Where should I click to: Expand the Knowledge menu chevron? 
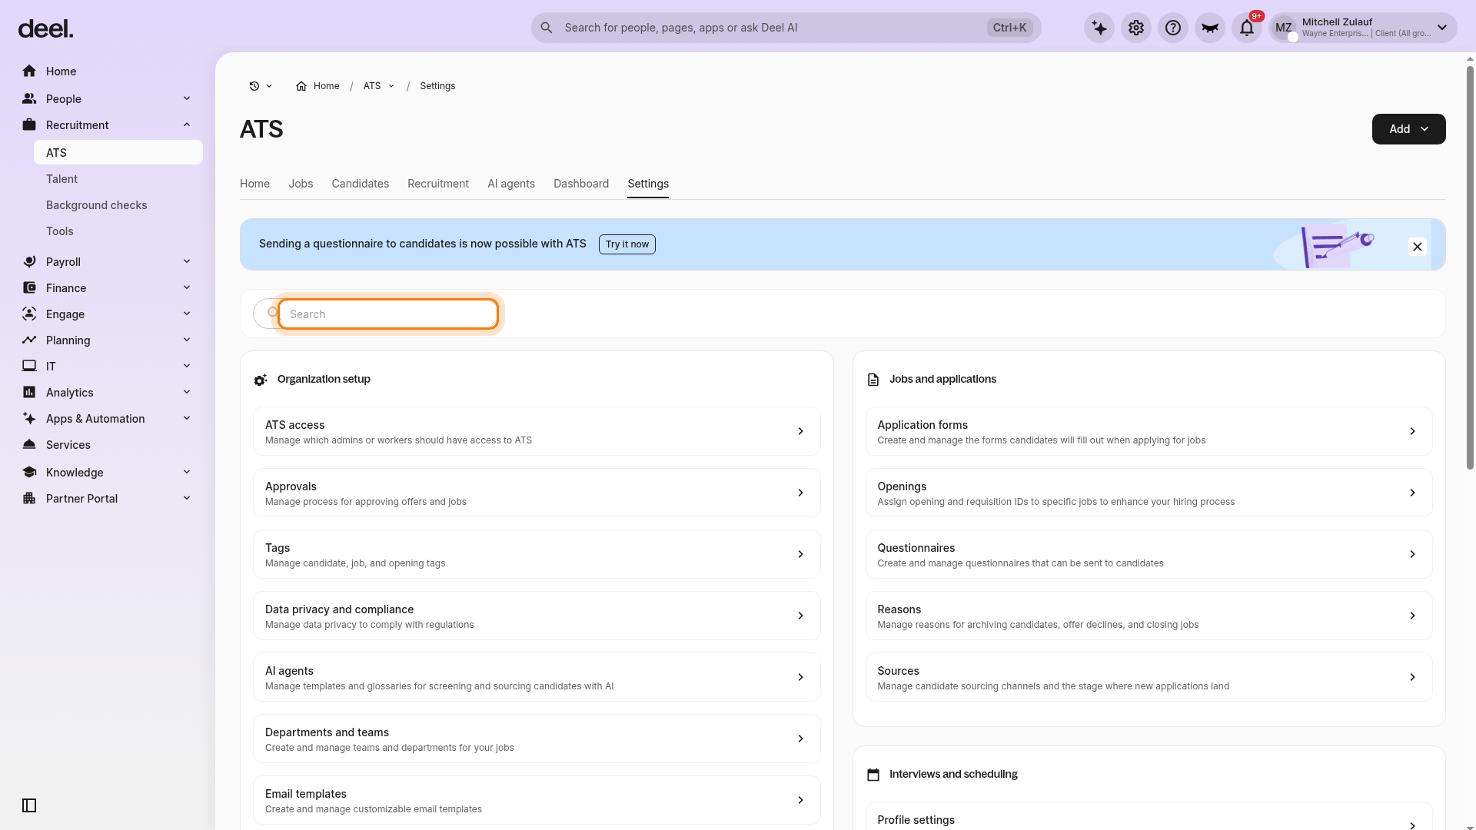point(187,473)
